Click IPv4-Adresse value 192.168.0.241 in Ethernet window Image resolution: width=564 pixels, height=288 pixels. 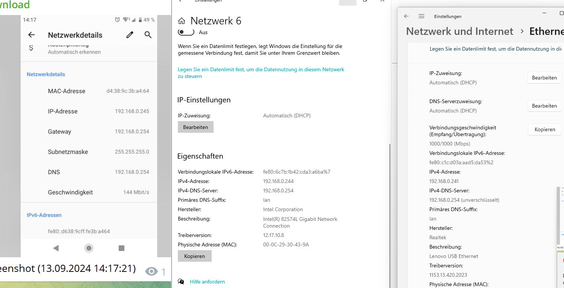(444, 181)
